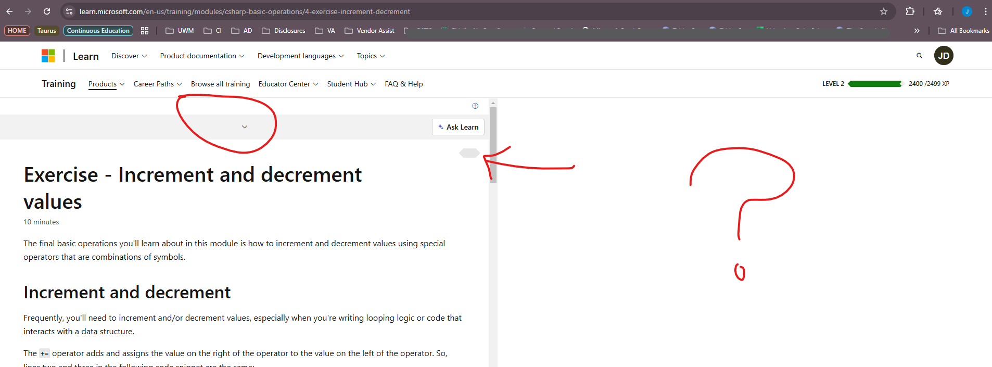Go back to the previous page
The width and height of the screenshot is (992, 367).
(9, 11)
